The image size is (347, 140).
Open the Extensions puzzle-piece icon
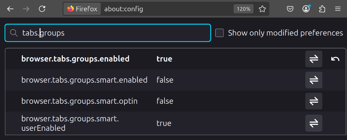(x=322, y=9)
